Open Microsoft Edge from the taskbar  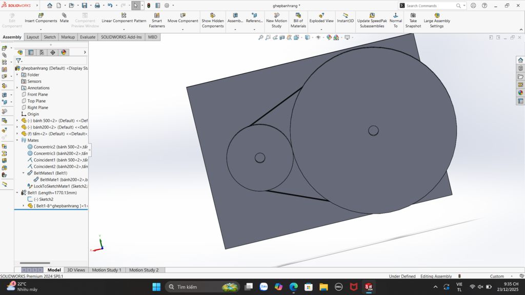[x=294, y=287]
